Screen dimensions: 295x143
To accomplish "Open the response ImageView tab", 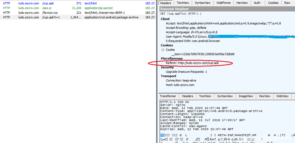I will [x=246, y=96].
